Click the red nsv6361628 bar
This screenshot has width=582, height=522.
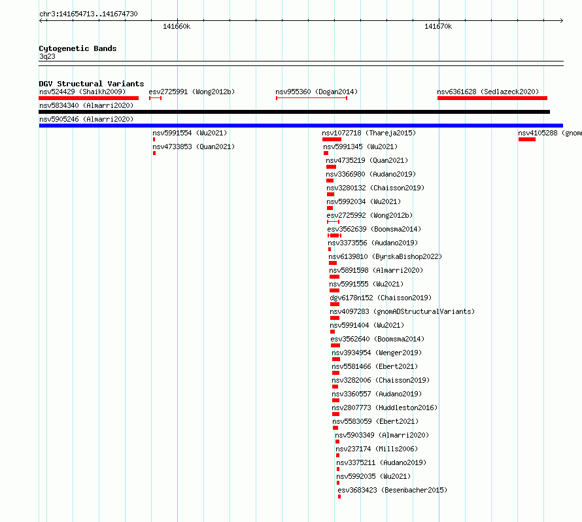492,98
